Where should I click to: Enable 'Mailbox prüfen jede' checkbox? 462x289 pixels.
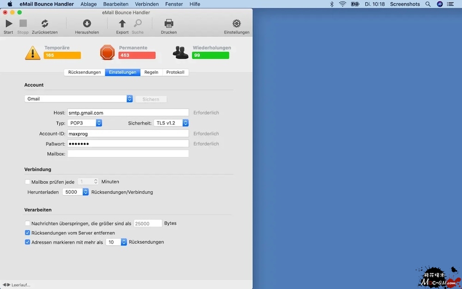tap(28, 182)
